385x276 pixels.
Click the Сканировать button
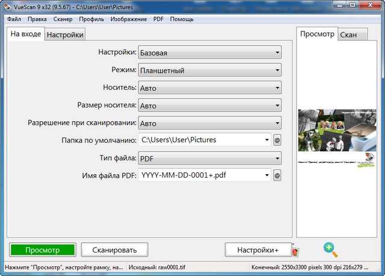(114, 249)
